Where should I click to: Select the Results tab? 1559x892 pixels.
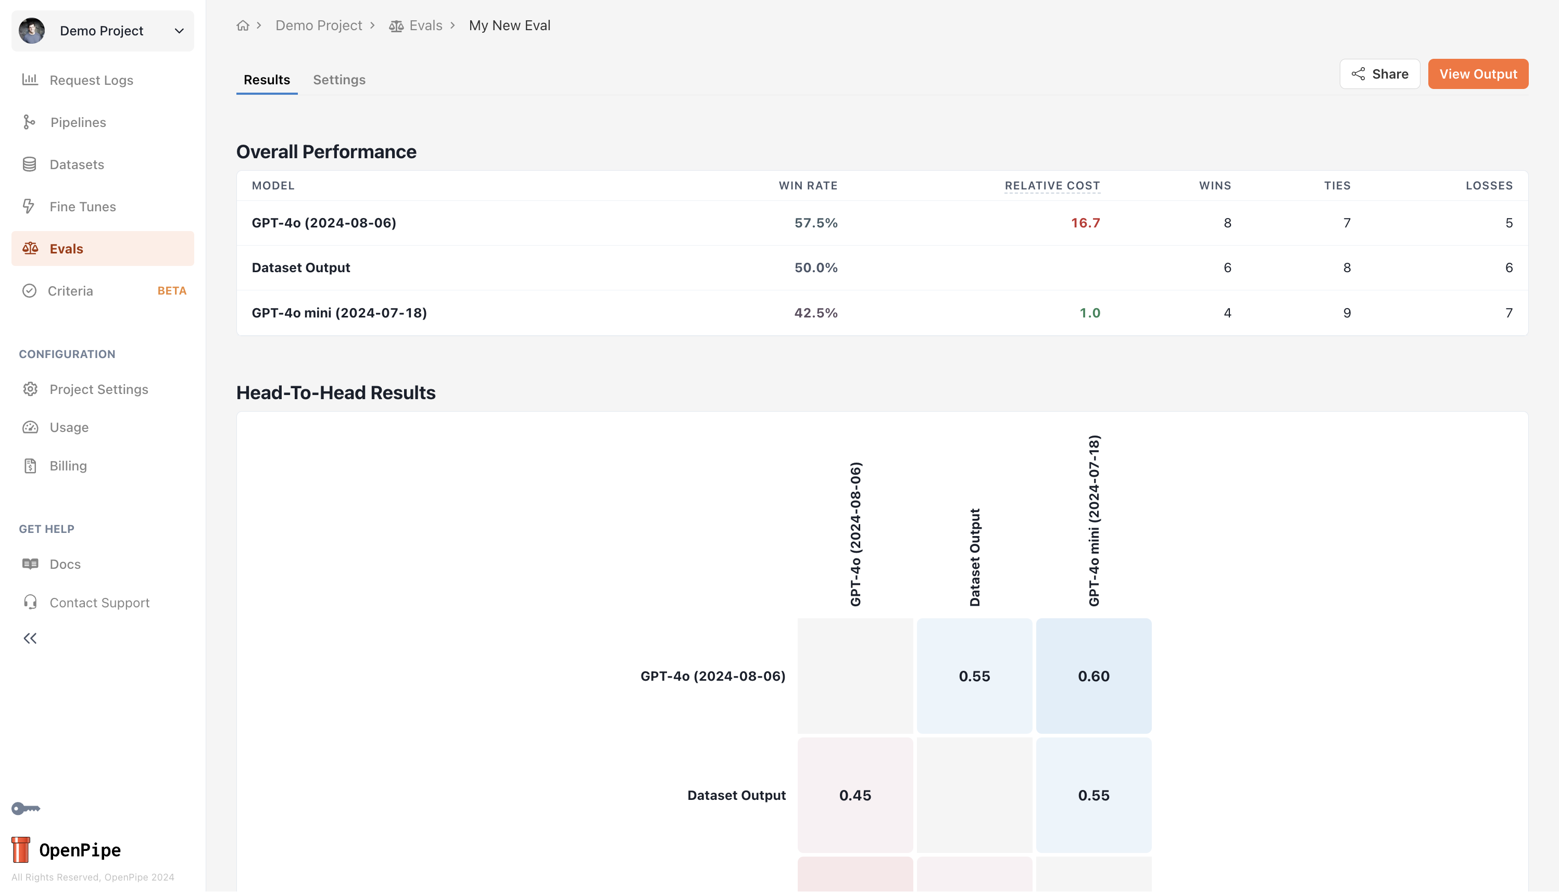tap(267, 80)
